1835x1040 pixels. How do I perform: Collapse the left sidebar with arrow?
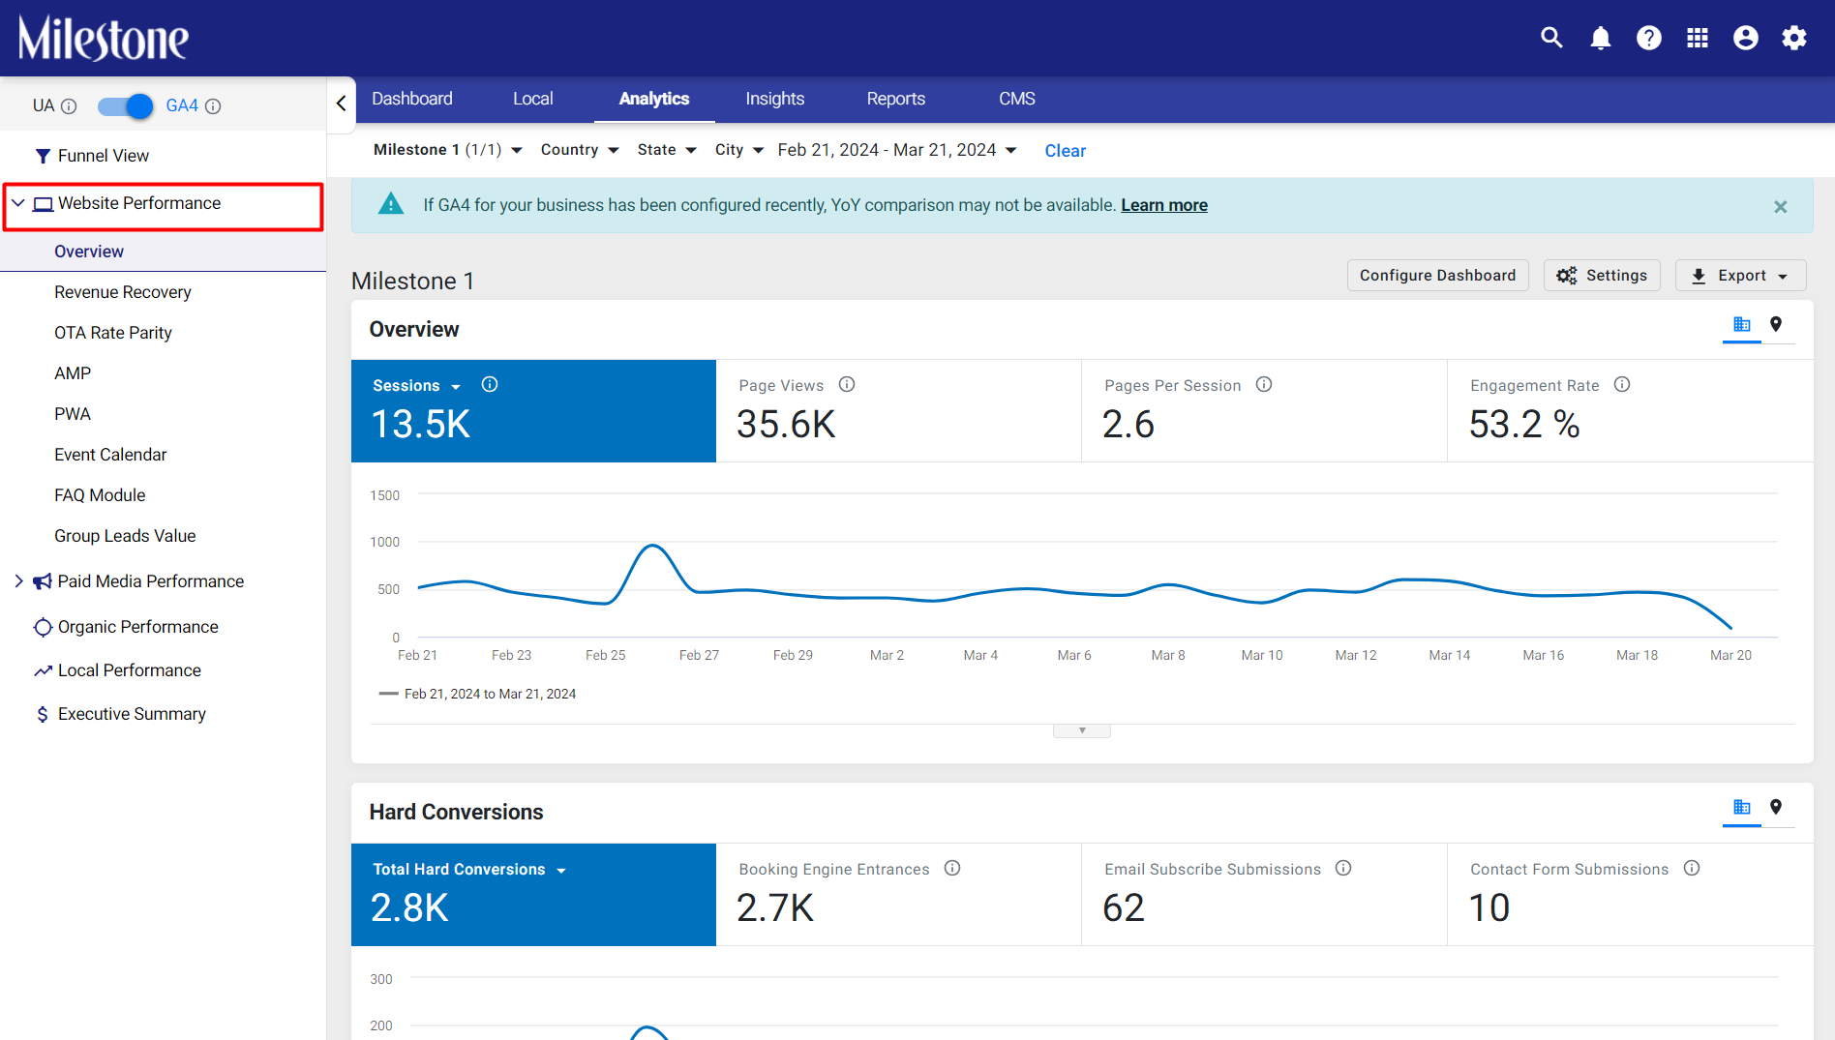[341, 103]
